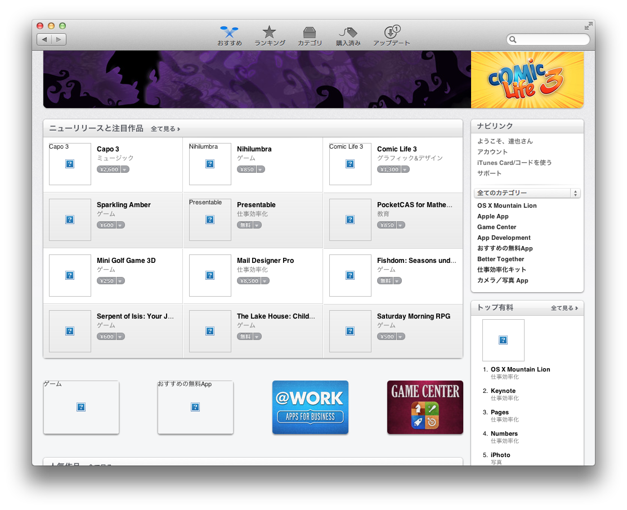Open the カテゴリ categories tab
Viewport: 627px width, 510px height.
pos(310,36)
